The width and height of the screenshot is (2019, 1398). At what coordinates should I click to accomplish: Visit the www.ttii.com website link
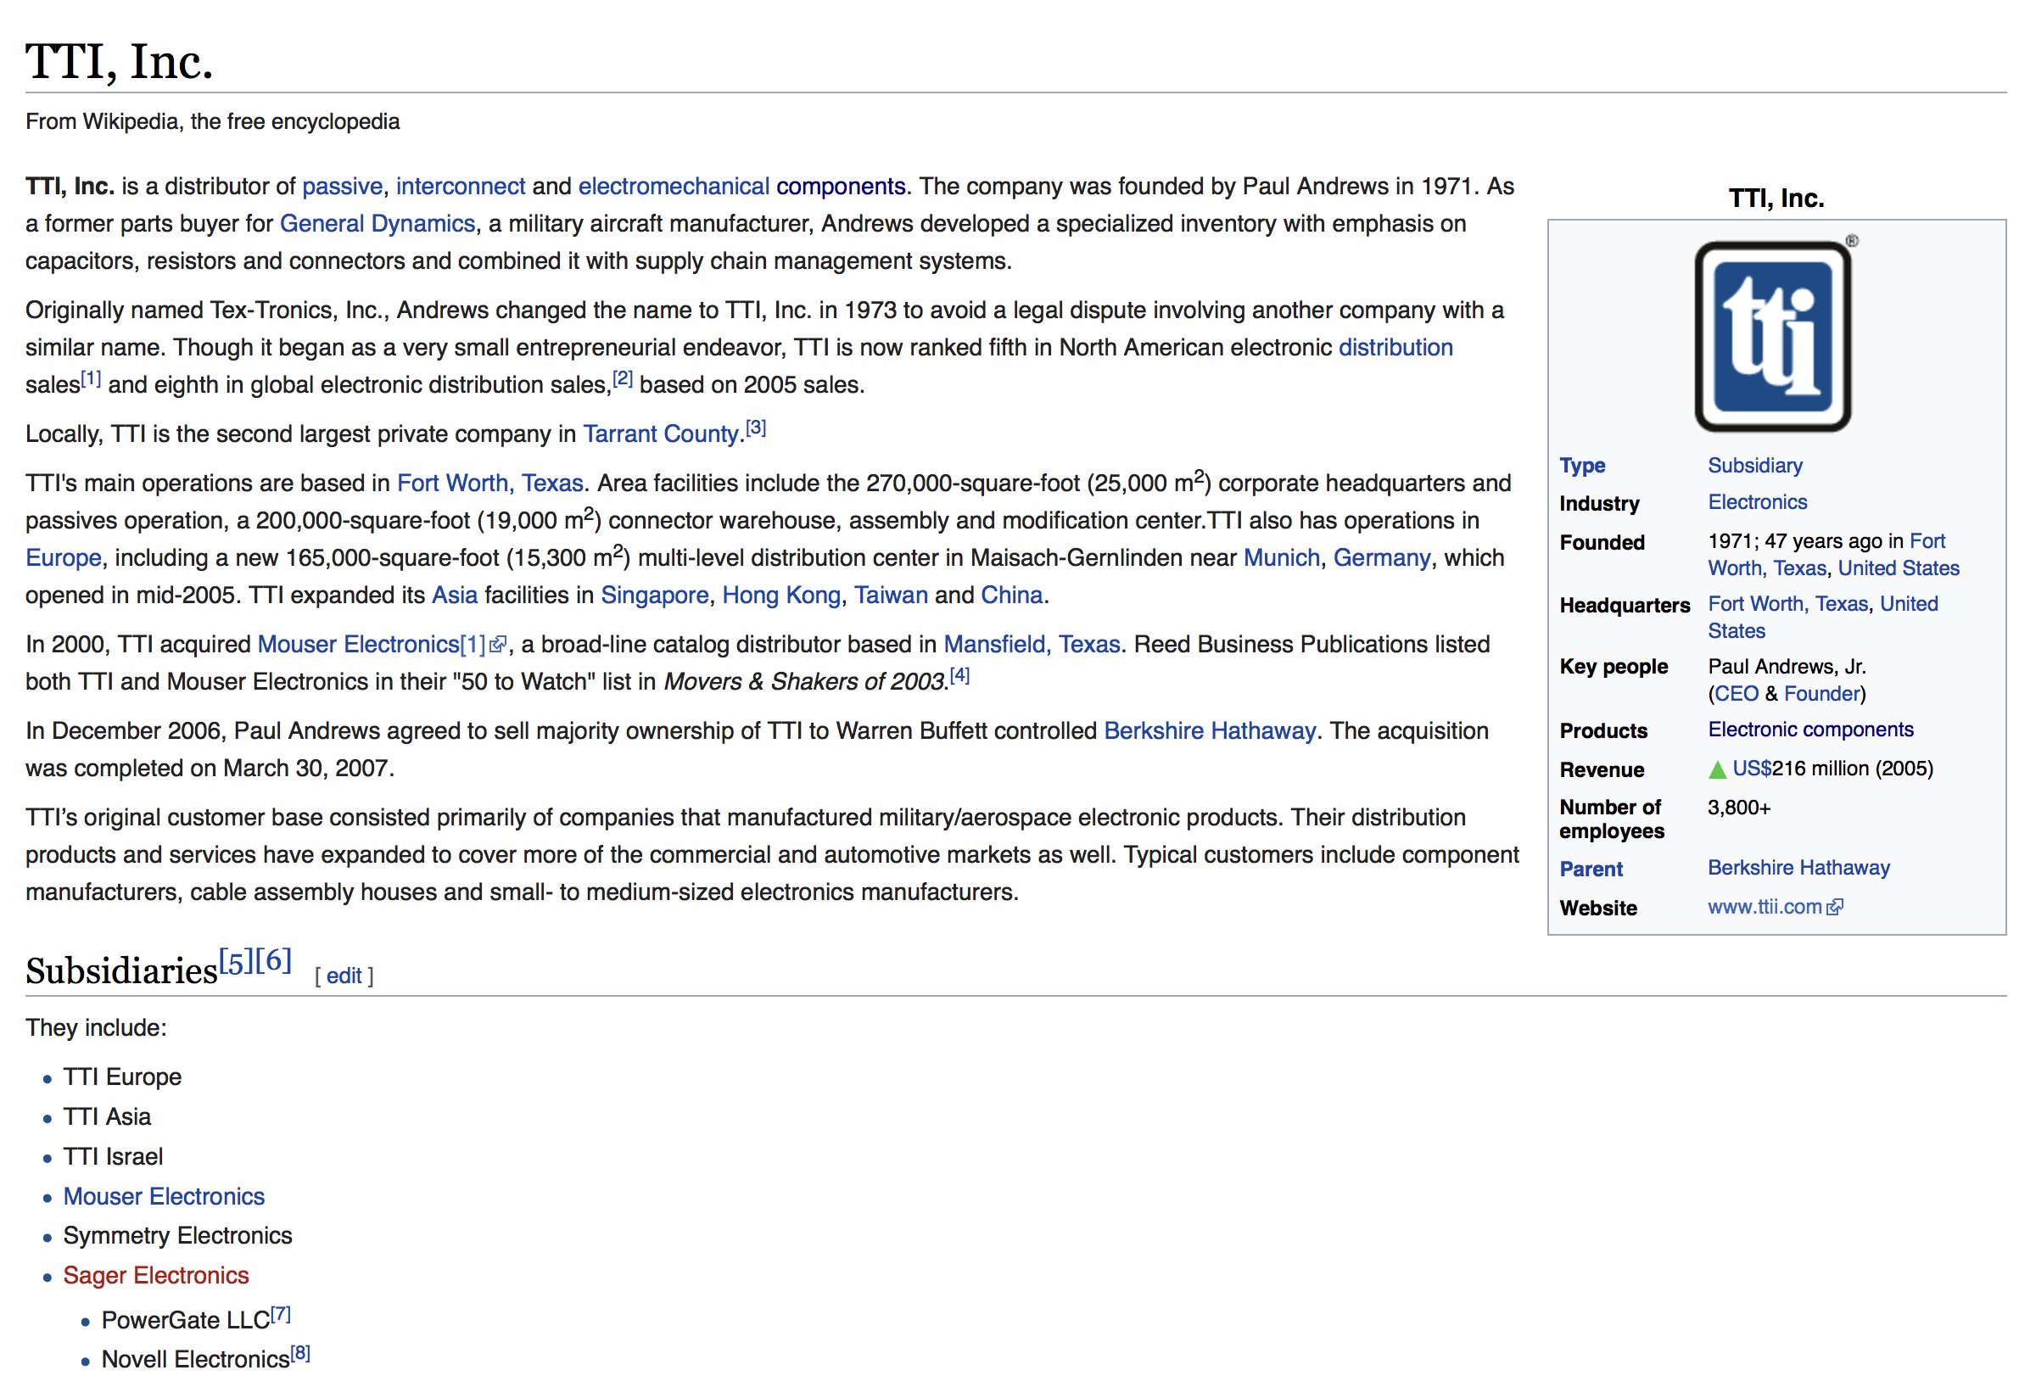pyautogui.click(x=1765, y=908)
